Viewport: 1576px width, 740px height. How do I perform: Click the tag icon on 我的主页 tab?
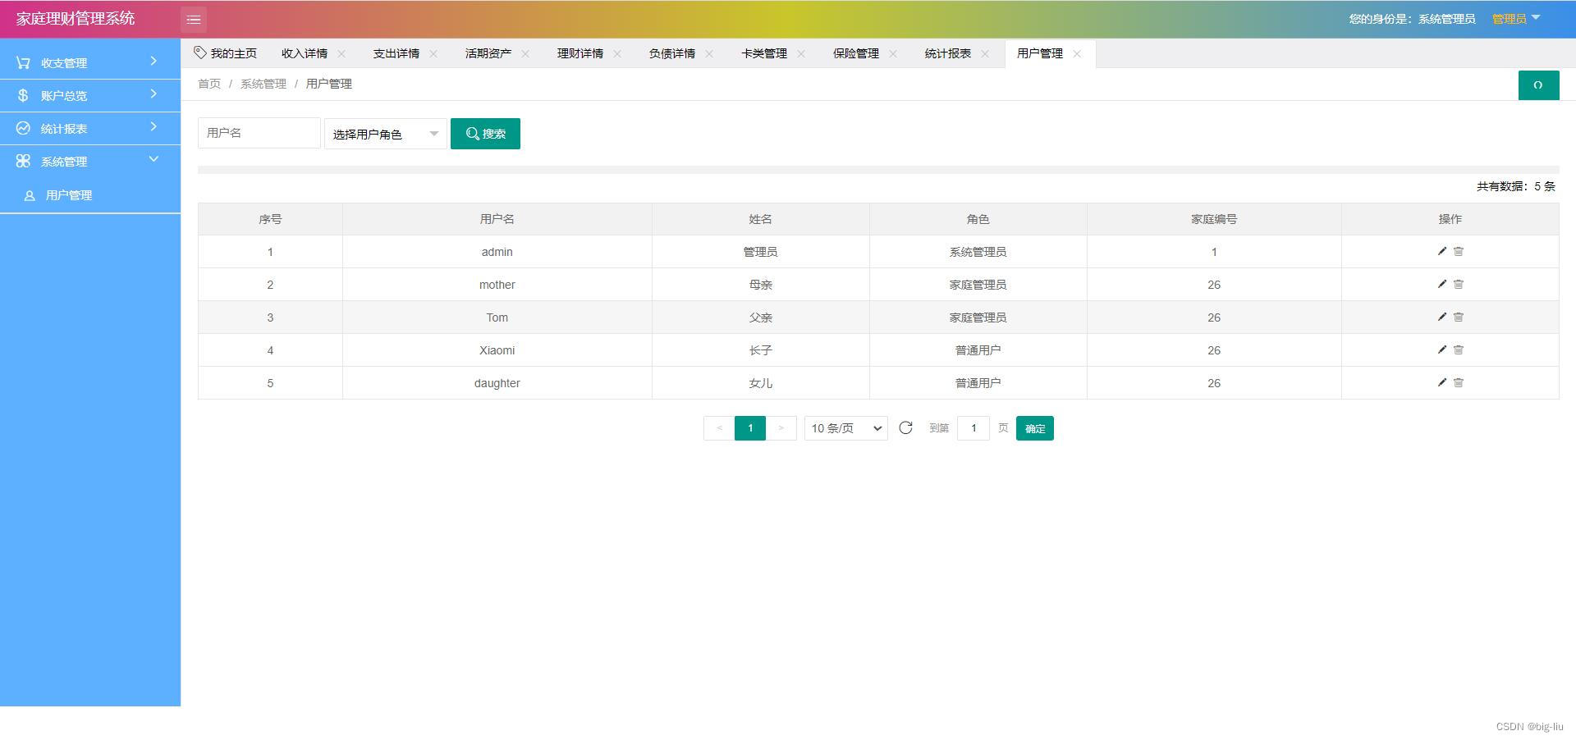tap(199, 53)
